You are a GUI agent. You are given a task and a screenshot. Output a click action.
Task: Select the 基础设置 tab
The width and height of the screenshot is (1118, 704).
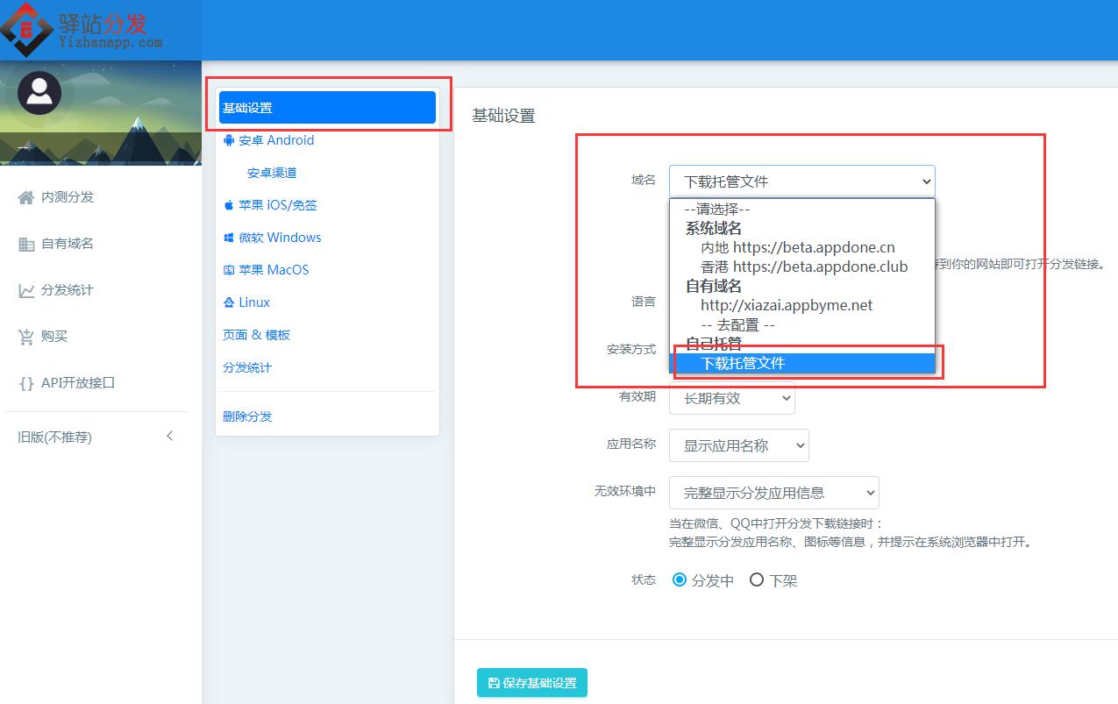(327, 108)
